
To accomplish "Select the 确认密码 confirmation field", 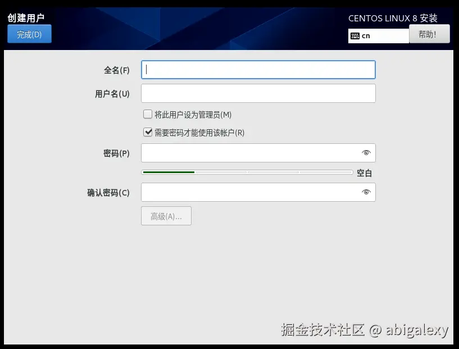I will coord(253,192).
